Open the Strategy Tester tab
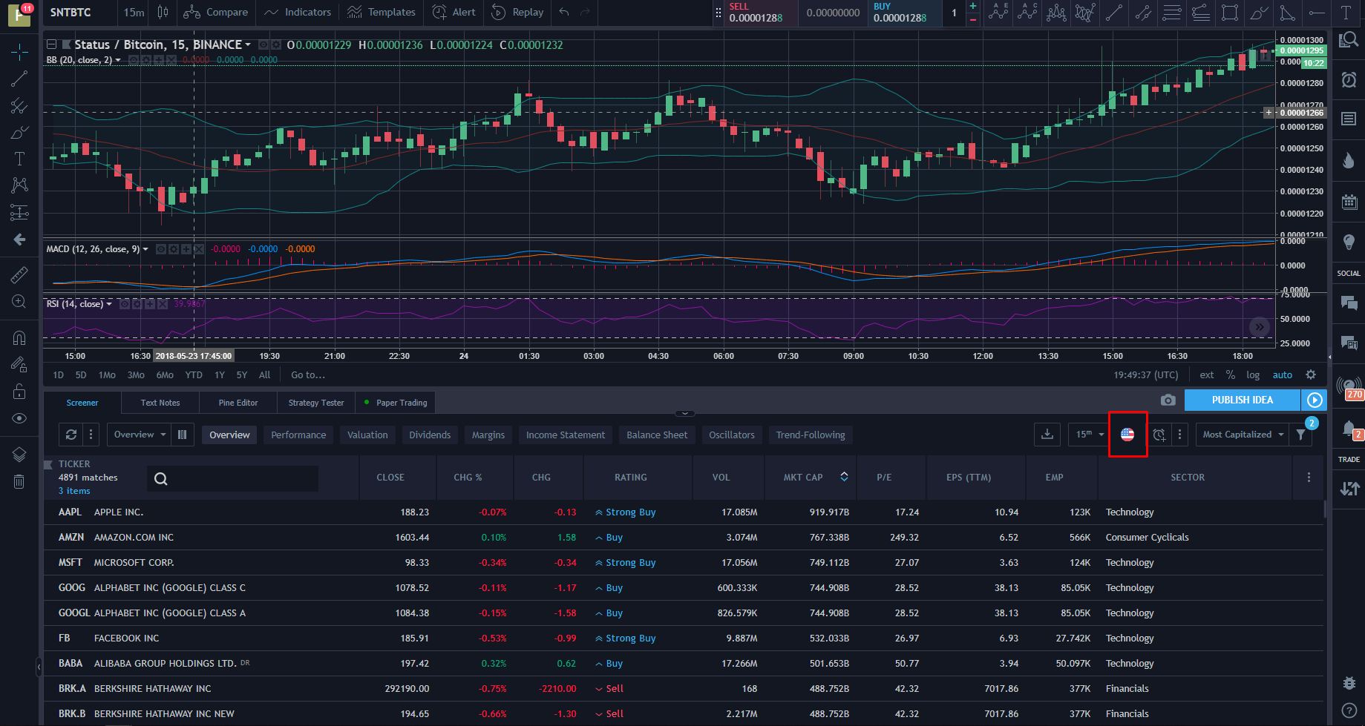 [316, 403]
